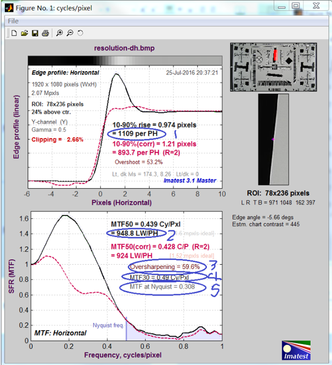Activate the Zoom Out magnifier tool

[x=70, y=33]
